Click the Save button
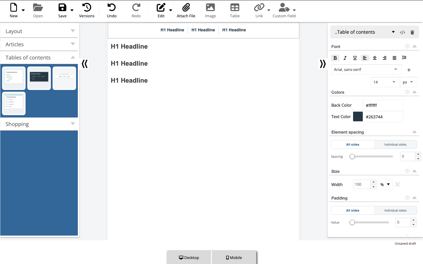 62,11
